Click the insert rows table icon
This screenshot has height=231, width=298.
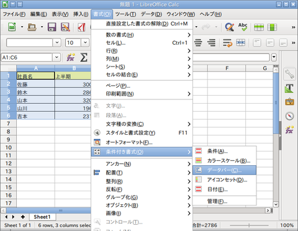(x=259, y=27)
